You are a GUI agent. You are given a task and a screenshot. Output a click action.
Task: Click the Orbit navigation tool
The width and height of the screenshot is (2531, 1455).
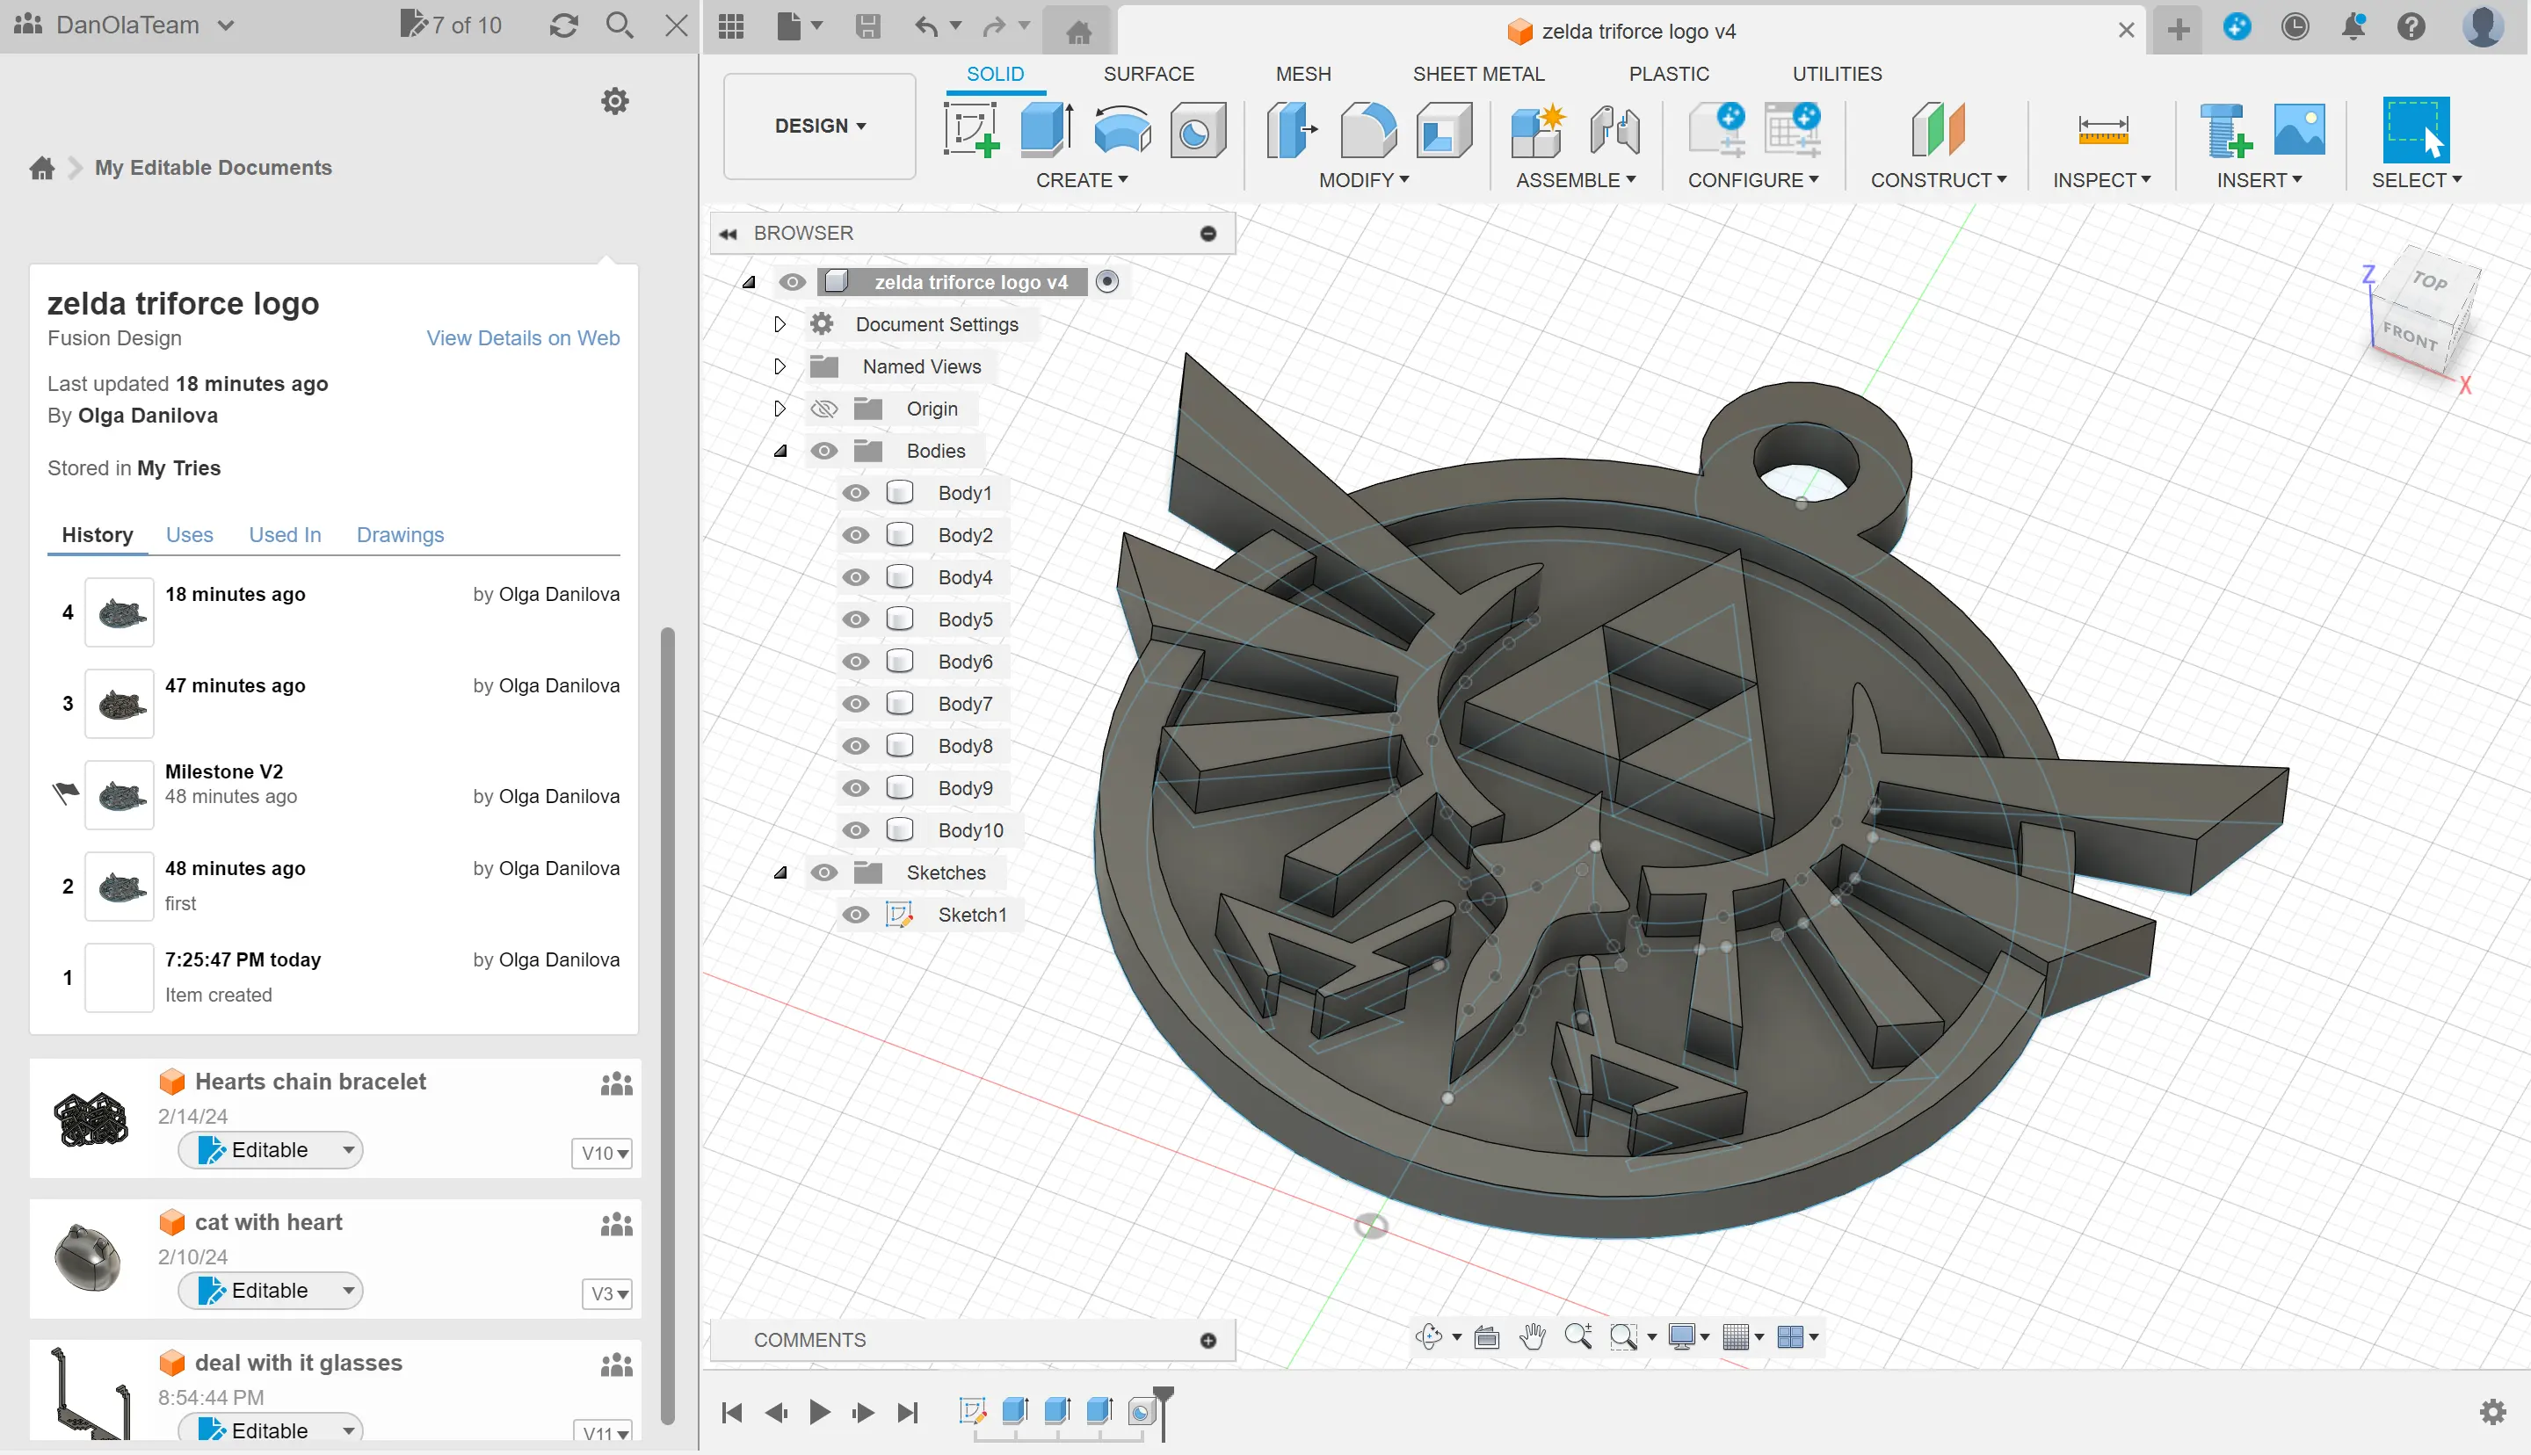(x=1429, y=1337)
